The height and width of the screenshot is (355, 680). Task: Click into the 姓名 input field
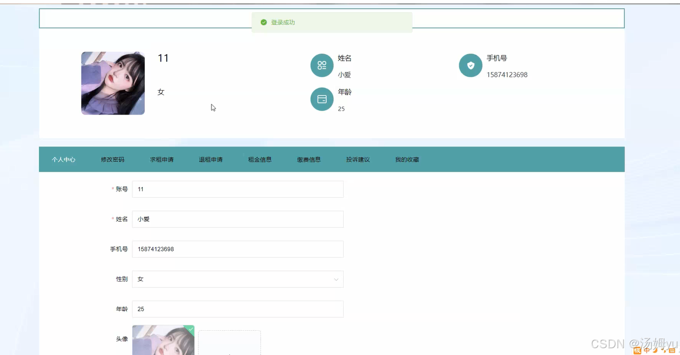238,219
